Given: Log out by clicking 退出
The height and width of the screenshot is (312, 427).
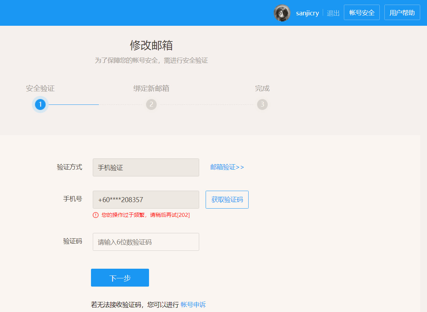Looking at the screenshot, I should click(x=333, y=13).
